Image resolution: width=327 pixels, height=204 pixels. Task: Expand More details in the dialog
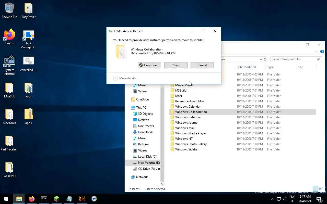(x=125, y=78)
